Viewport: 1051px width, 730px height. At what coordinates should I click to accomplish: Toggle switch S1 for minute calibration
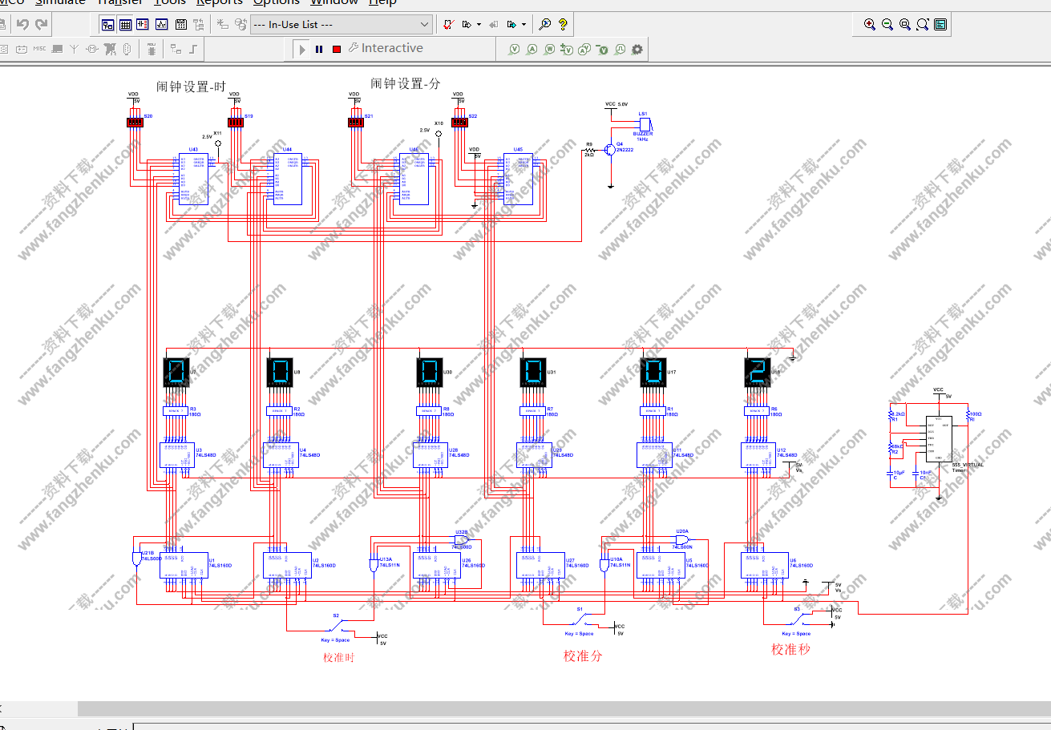point(580,620)
